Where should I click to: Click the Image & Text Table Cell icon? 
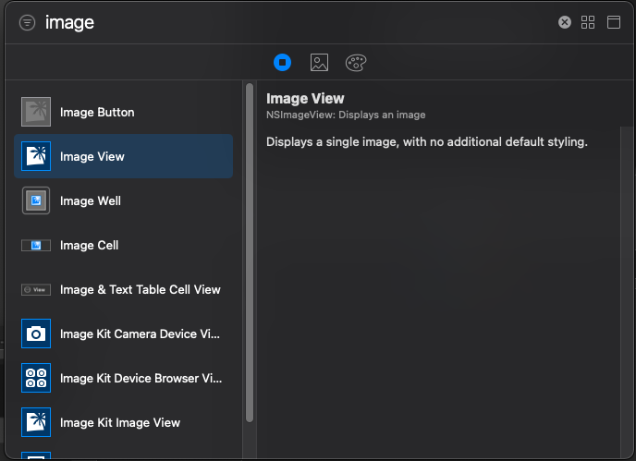point(36,289)
